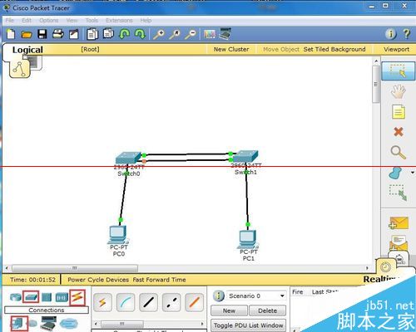Open the Help menu

pyautogui.click(x=146, y=20)
